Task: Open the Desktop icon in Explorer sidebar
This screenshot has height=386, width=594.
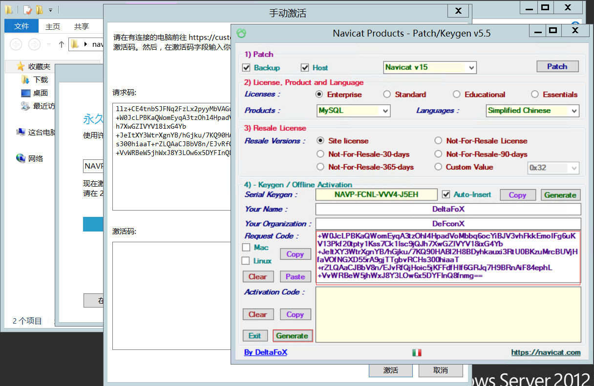Action: [x=26, y=93]
